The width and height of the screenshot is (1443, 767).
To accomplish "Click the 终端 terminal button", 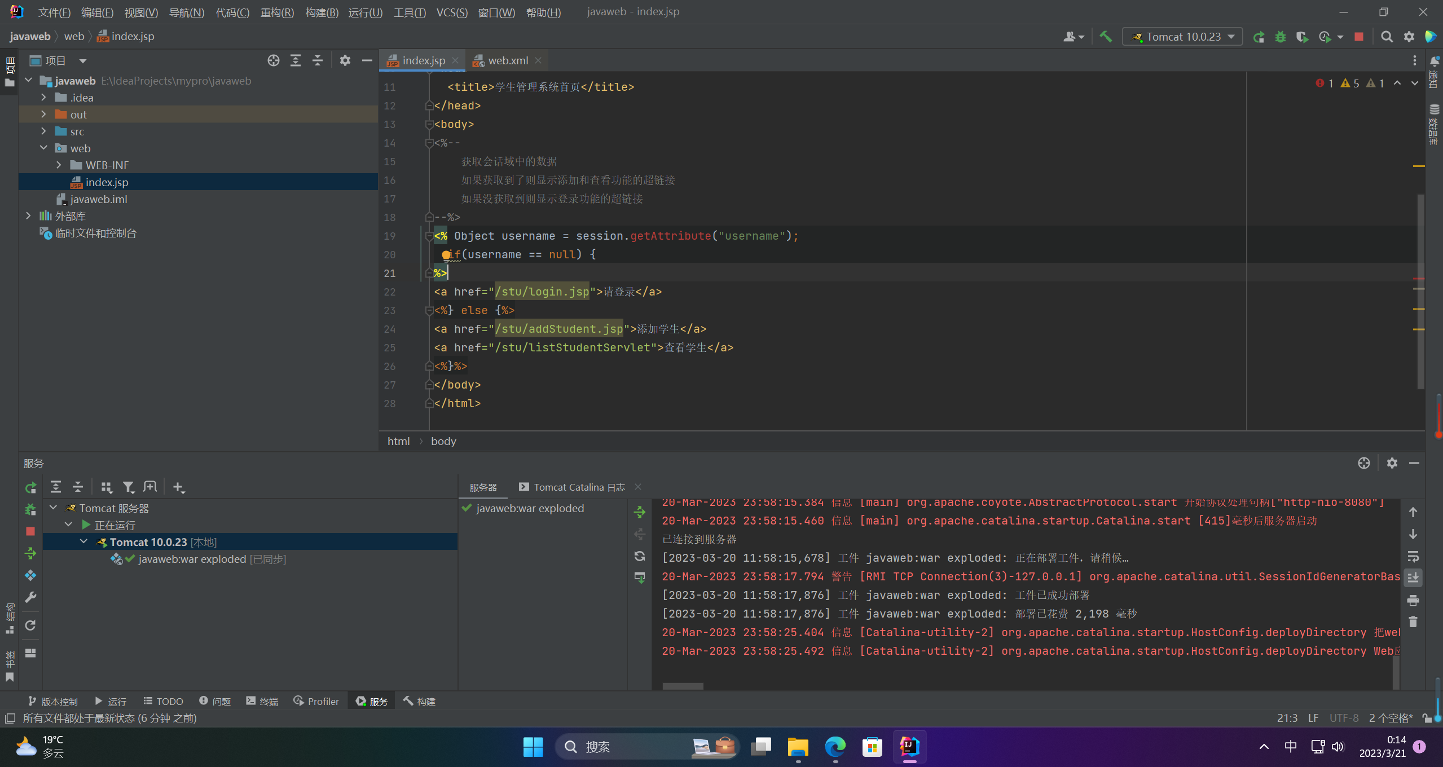I will (262, 701).
